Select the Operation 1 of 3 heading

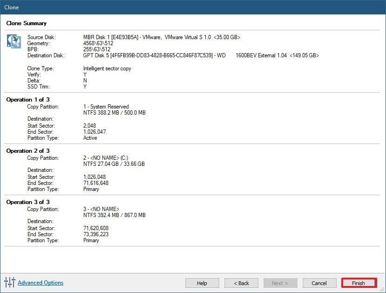click(x=28, y=100)
